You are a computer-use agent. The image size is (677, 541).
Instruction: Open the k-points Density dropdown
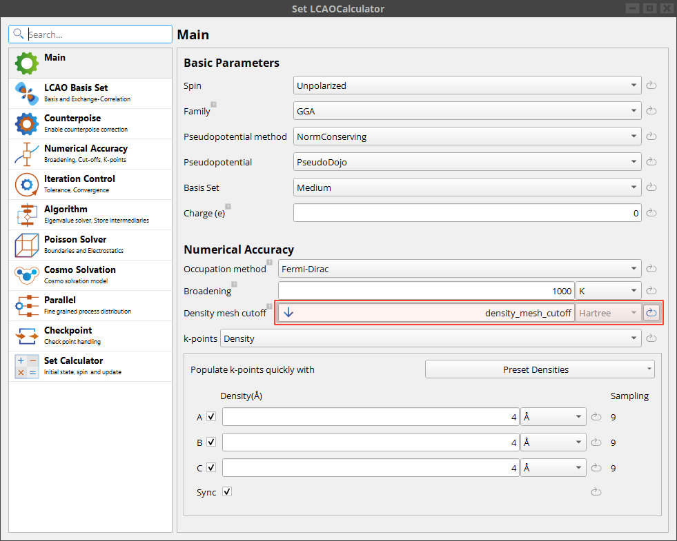[431, 338]
